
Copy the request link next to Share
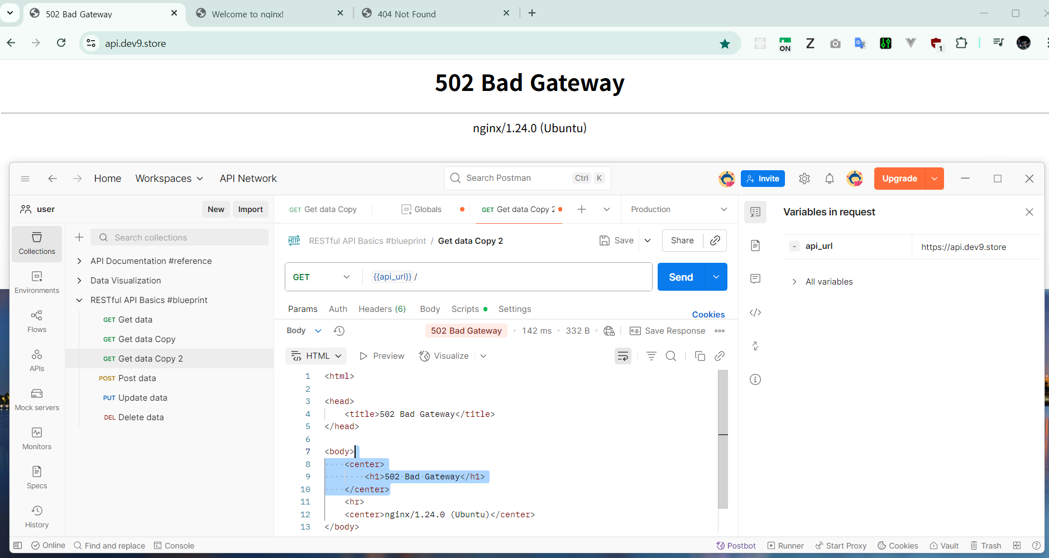(715, 240)
